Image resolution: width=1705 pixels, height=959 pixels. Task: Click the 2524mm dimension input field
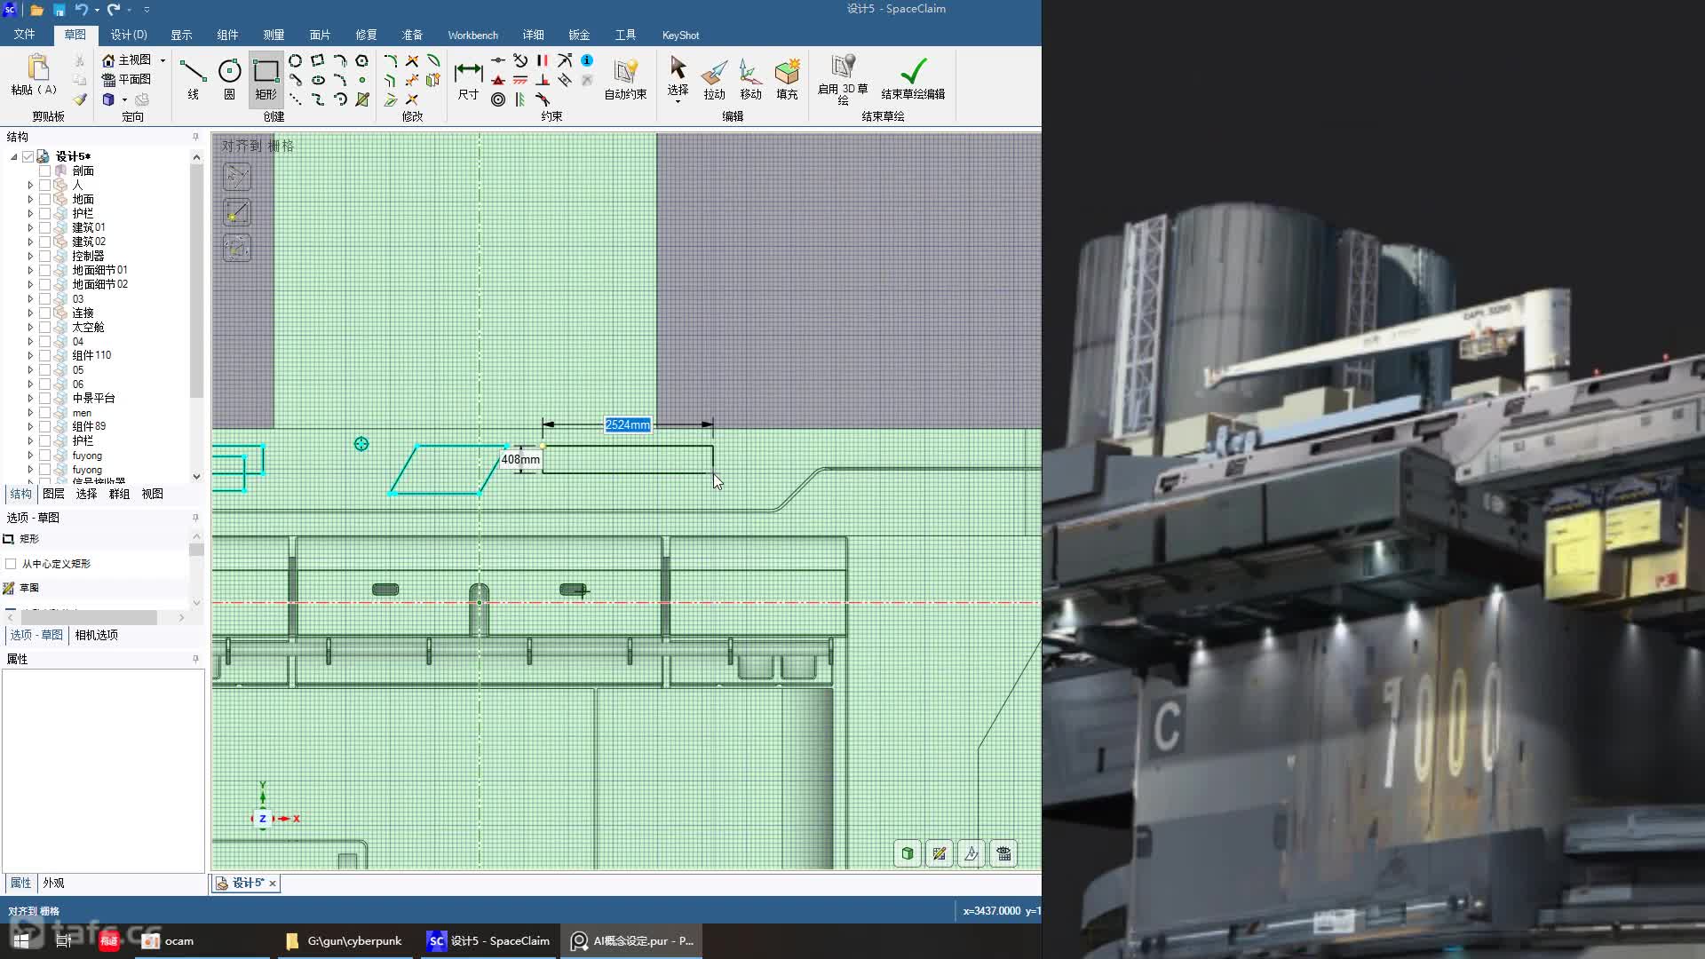pyautogui.click(x=627, y=425)
